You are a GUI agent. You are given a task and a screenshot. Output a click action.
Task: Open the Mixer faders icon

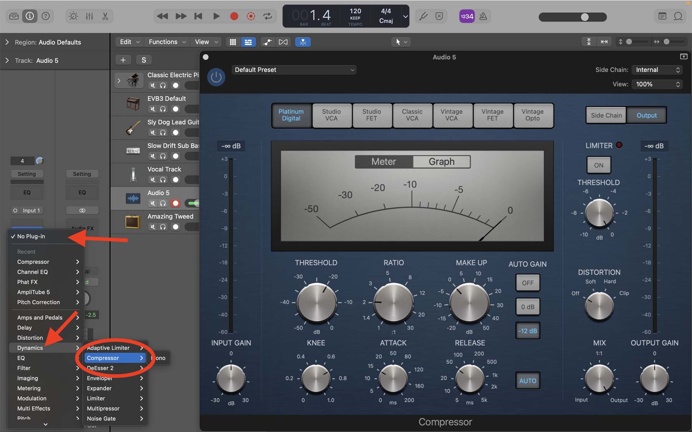[89, 16]
